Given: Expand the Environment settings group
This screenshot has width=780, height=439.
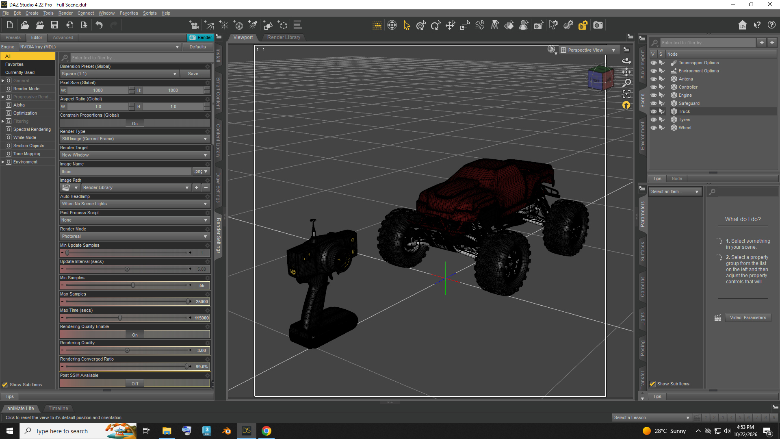Looking at the screenshot, I should [3, 162].
